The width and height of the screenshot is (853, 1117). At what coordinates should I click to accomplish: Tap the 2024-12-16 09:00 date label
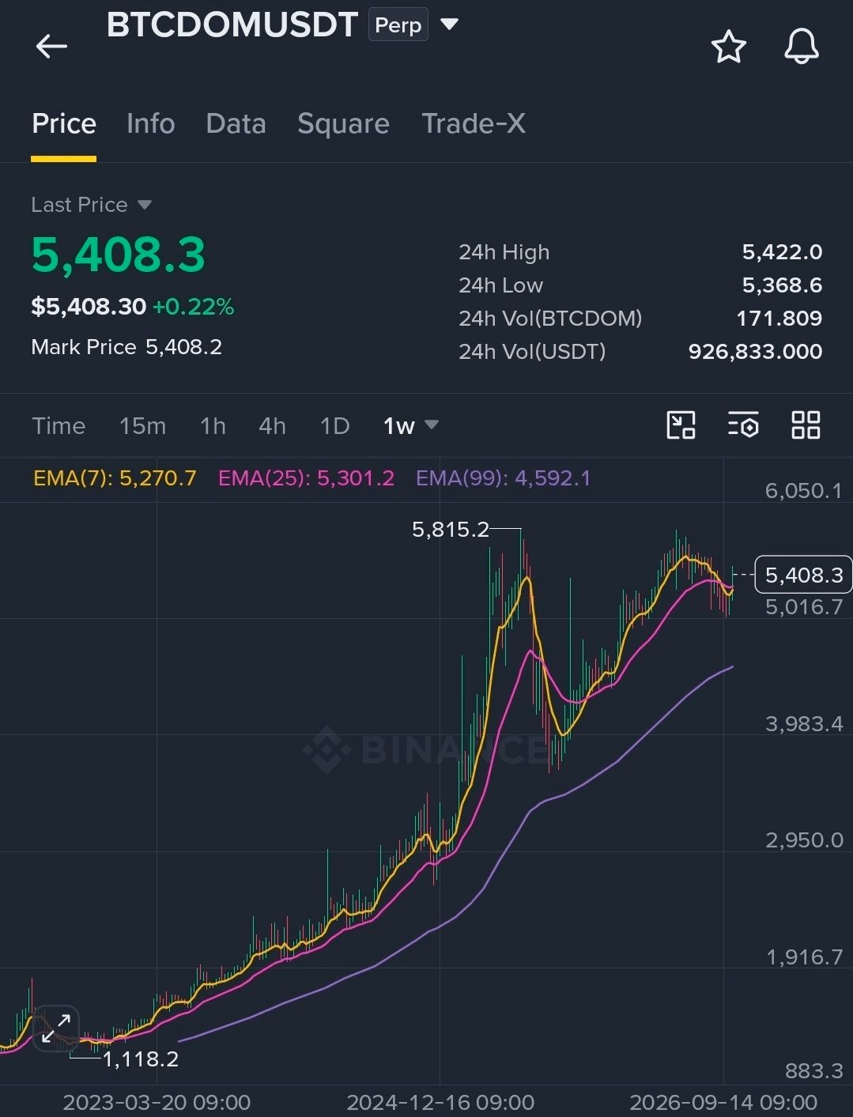click(x=440, y=1103)
